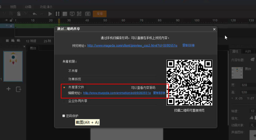Toggle all-layers lock icon in timeline header

(11, 20)
